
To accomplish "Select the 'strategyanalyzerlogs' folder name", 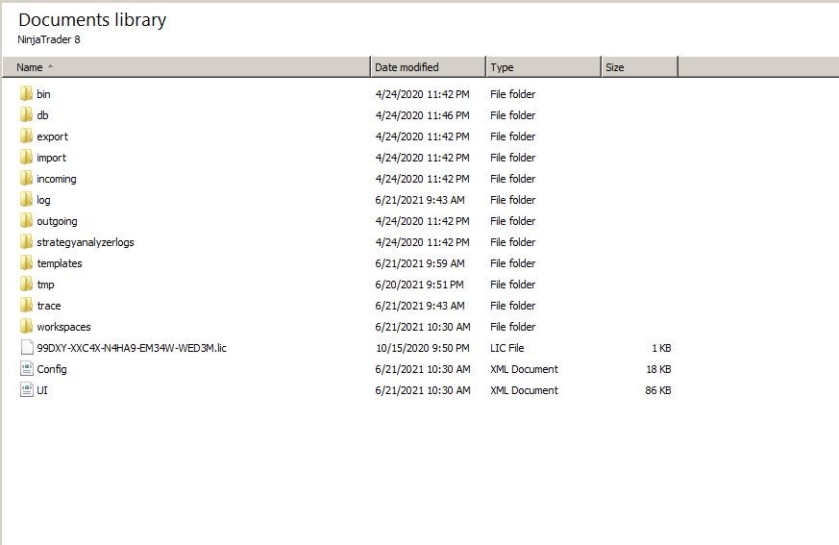I will point(86,242).
